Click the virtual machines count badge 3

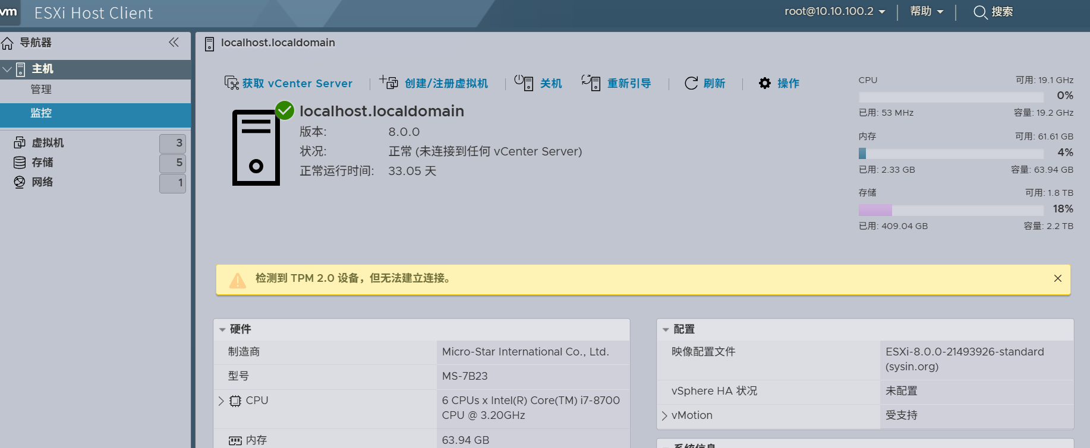[x=173, y=144]
